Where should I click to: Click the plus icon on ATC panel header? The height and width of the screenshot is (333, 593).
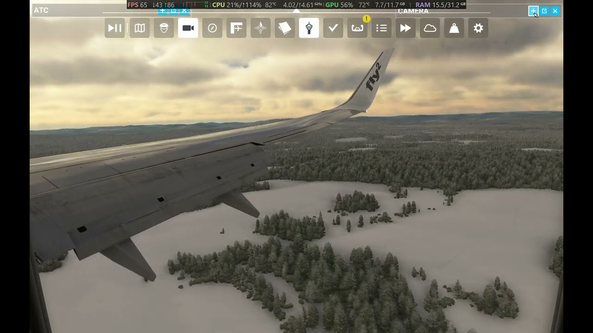(163, 11)
